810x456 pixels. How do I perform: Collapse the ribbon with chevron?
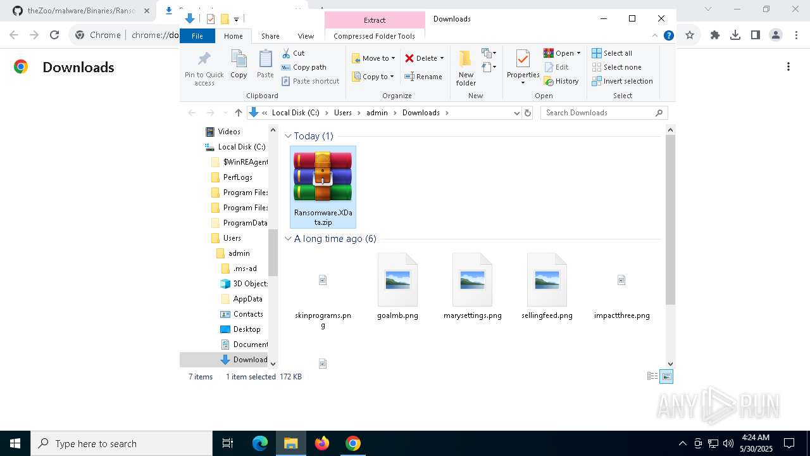coord(655,36)
